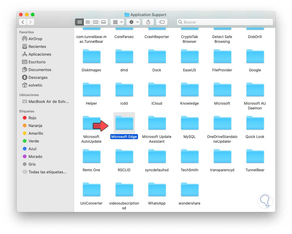
Task: Go forward with the right chevron button
Action: point(30,22)
